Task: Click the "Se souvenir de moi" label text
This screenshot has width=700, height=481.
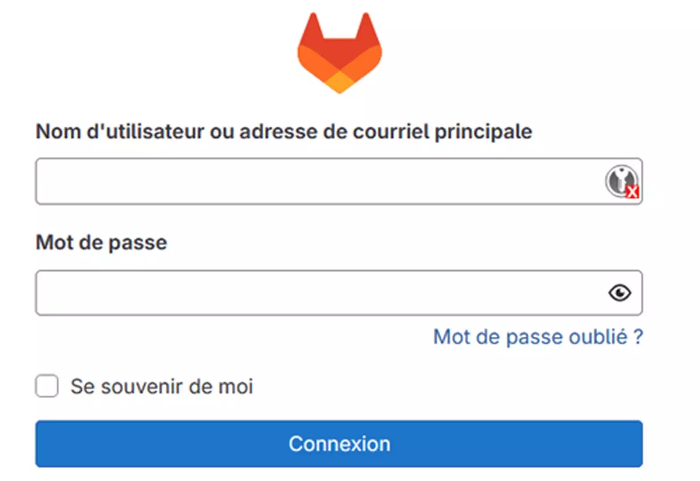Action: coord(161,386)
